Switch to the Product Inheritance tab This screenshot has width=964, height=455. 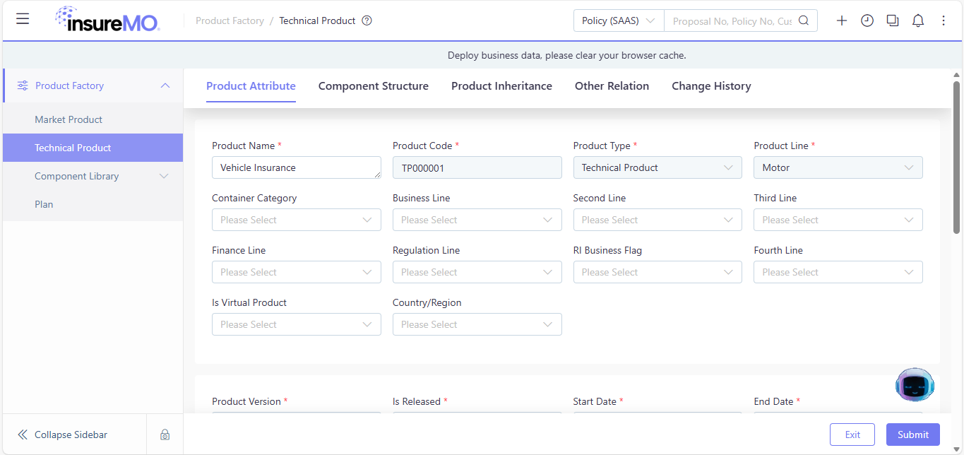click(501, 86)
